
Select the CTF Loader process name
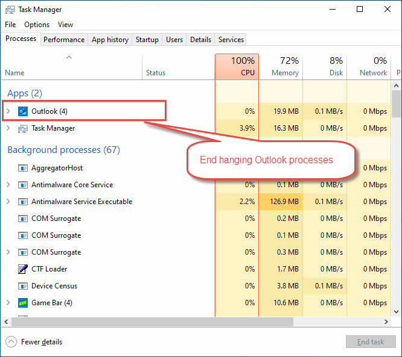click(49, 269)
